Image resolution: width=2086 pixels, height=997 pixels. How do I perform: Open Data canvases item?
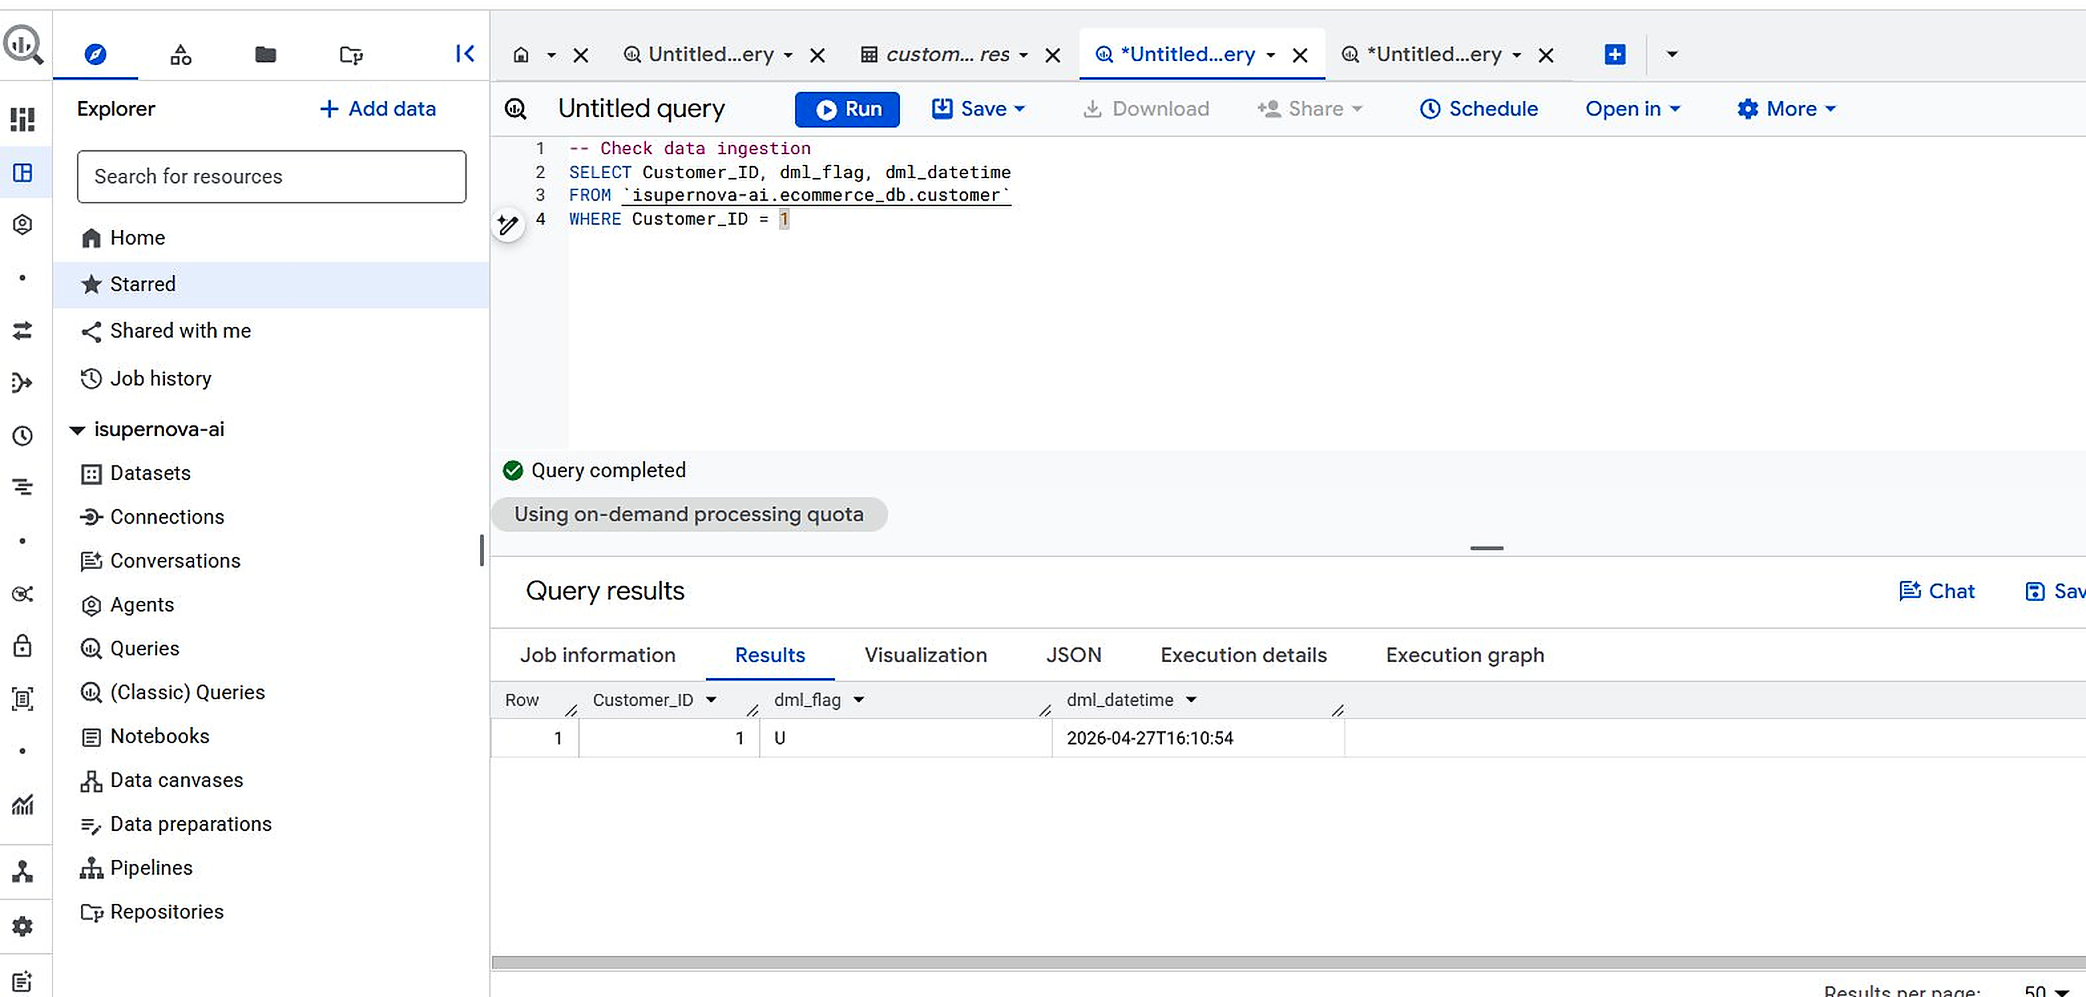[x=177, y=780]
